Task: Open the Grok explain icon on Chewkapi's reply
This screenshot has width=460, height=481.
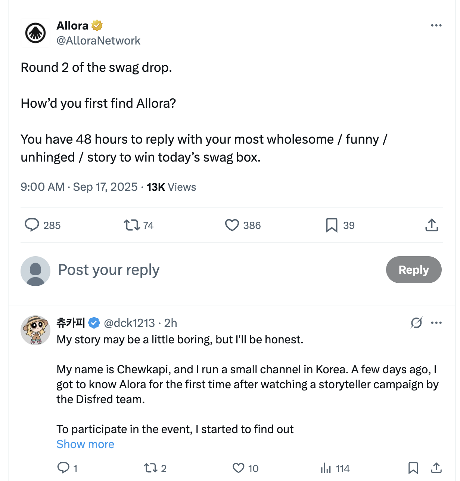Action: pyautogui.click(x=416, y=322)
